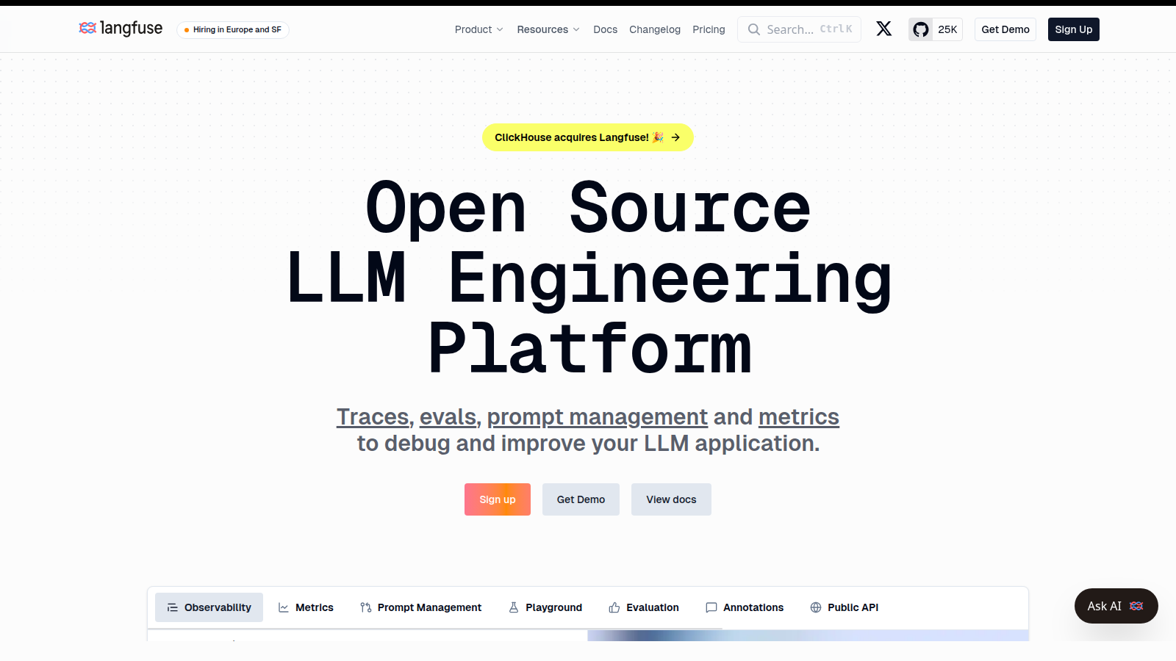Image resolution: width=1176 pixels, height=661 pixels.
Task: Follow the metrics link in subtitle
Action: pos(799,416)
